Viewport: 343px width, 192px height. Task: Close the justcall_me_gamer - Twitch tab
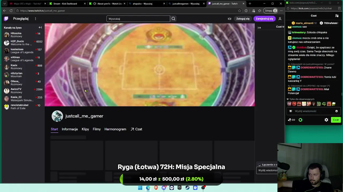(243, 4)
